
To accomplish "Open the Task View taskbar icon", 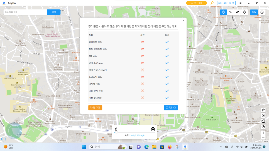I will click(x=131, y=147).
